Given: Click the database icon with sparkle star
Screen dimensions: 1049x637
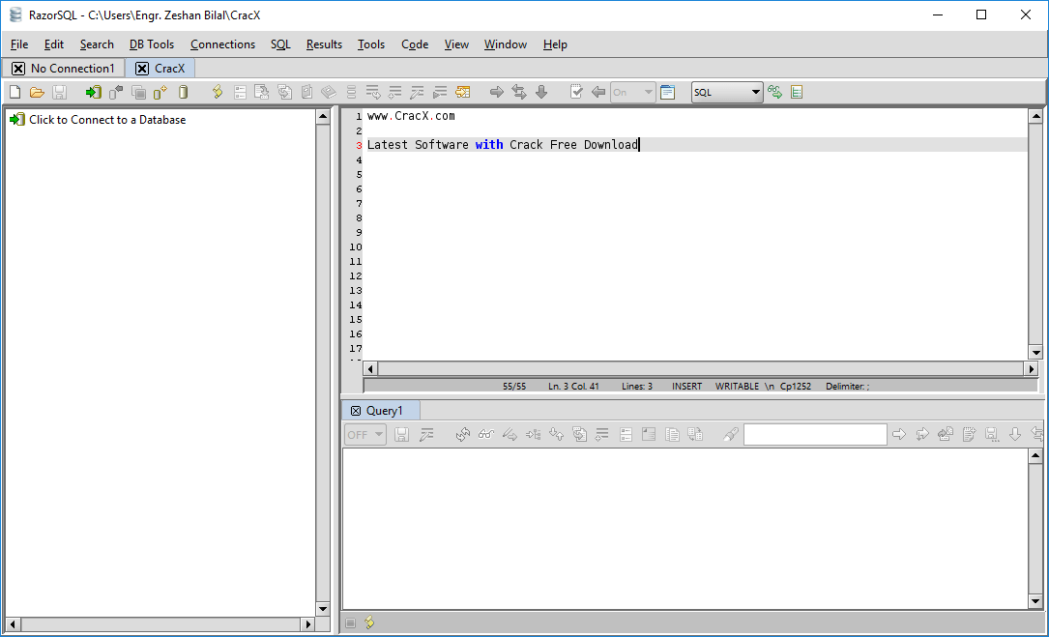Looking at the screenshot, I should click(x=160, y=93).
